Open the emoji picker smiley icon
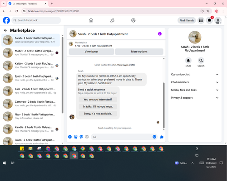The image size is (227, 181). pos(154,137)
